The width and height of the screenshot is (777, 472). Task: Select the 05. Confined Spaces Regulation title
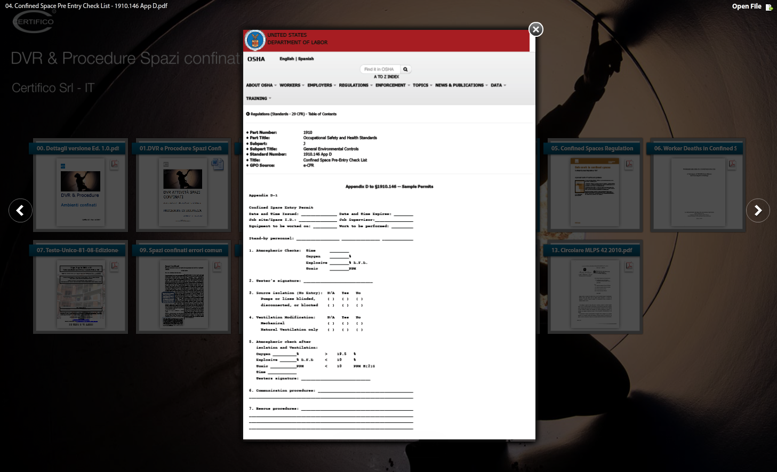pos(592,148)
